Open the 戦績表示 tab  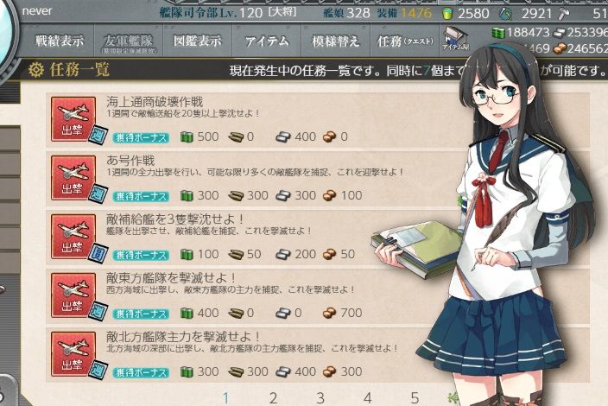point(60,41)
